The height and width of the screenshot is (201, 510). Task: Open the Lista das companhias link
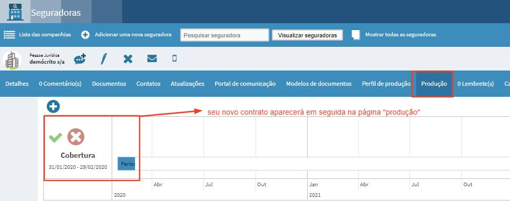(45, 34)
